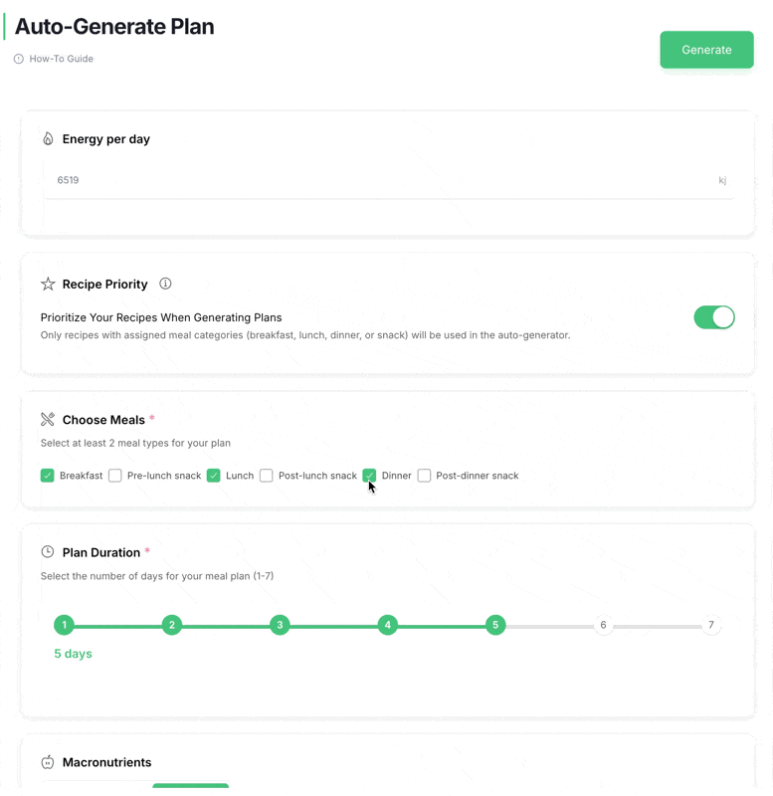This screenshot has height=796, width=773.
Task: Click the flame icon beside Energy per day
Action: coord(48,138)
